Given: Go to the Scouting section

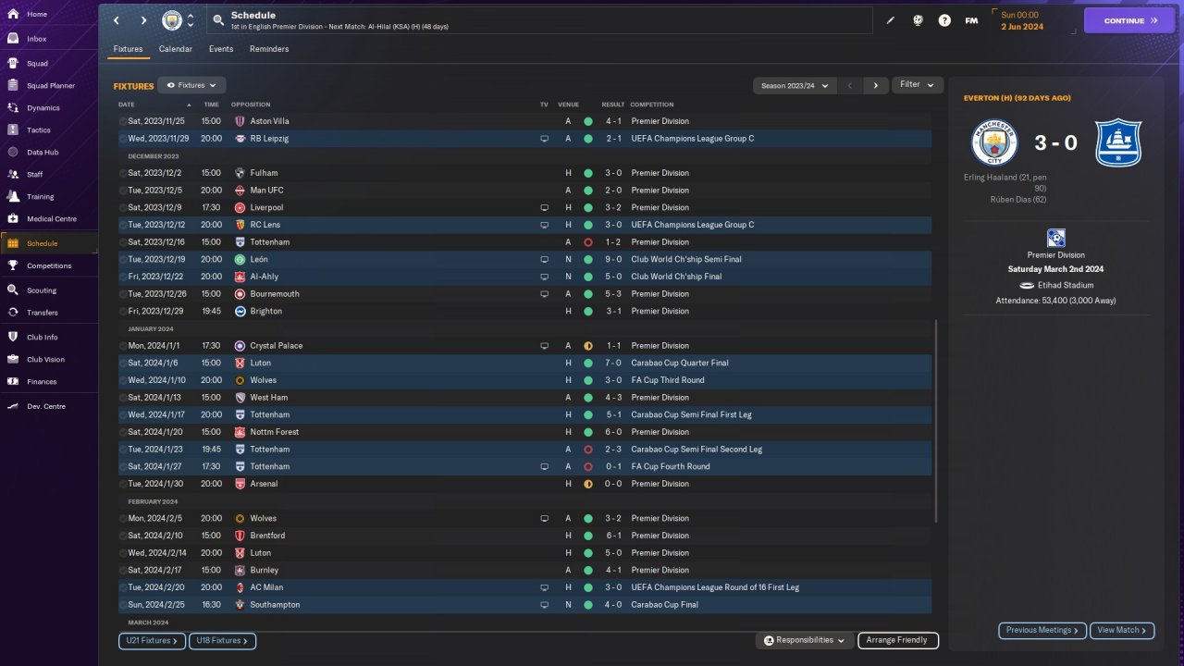Looking at the screenshot, I should point(42,290).
